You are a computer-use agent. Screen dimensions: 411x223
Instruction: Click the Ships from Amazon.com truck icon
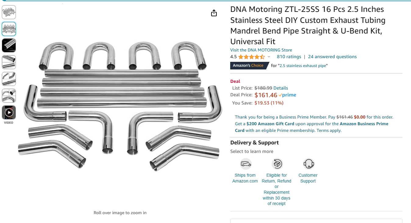(246, 164)
